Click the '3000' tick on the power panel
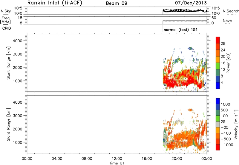Viewport: 239px width, 165px height. 18,54
